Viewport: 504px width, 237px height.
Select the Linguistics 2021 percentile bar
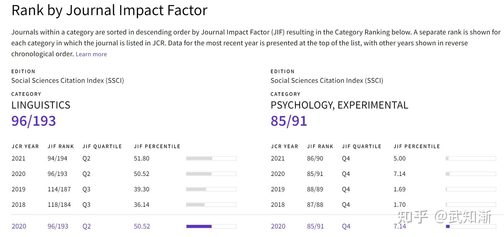(211, 158)
